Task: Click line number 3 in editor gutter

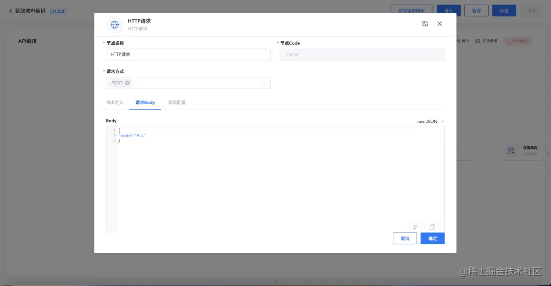Action: [x=114, y=141]
